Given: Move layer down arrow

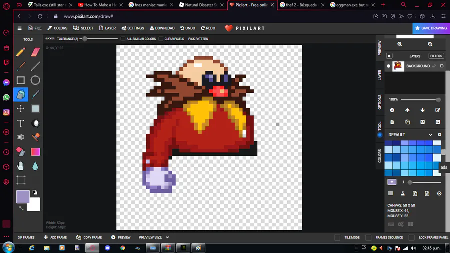Looking at the screenshot, I should [422, 110].
